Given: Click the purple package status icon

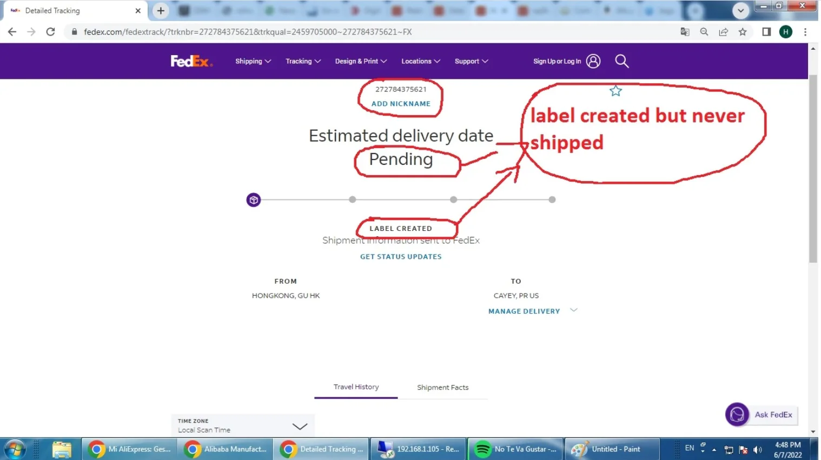Looking at the screenshot, I should pyautogui.click(x=254, y=200).
